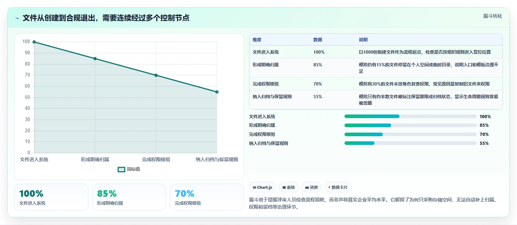Image resolution: width=517 pixels, height=225 pixels.
Task: Open the 70% 完成权限核验 data card
Action: (207, 197)
